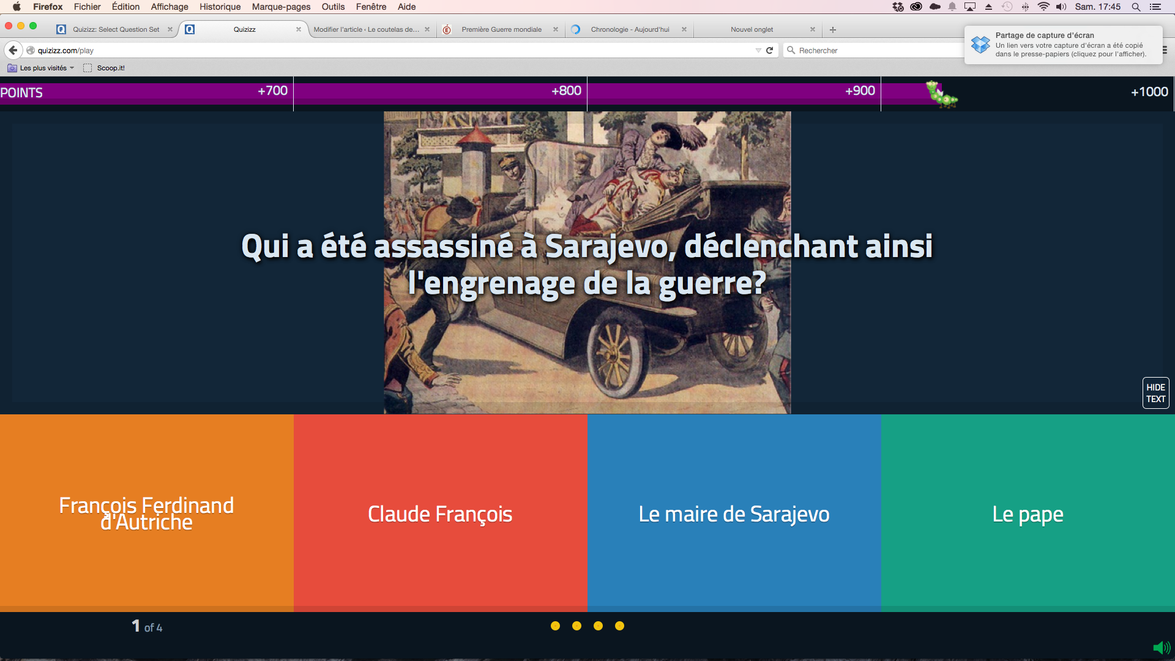Image resolution: width=1175 pixels, height=661 pixels.
Task: Go back with browser back arrow
Action: (13, 50)
